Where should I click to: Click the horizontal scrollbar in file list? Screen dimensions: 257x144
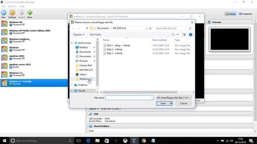pos(140,92)
